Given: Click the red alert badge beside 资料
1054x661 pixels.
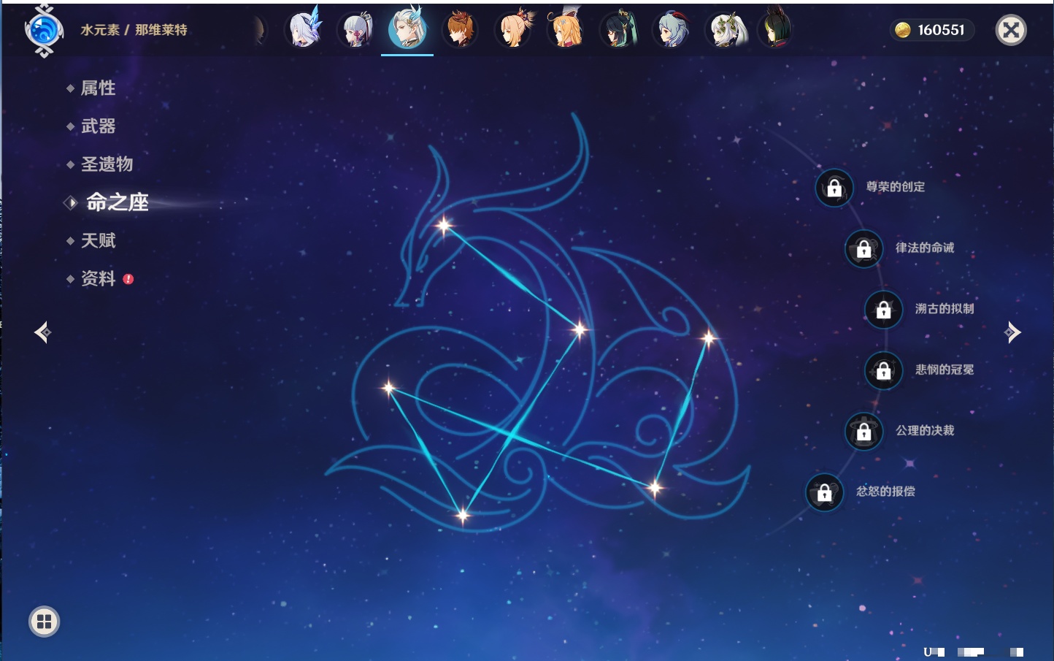Looking at the screenshot, I should 128,279.
